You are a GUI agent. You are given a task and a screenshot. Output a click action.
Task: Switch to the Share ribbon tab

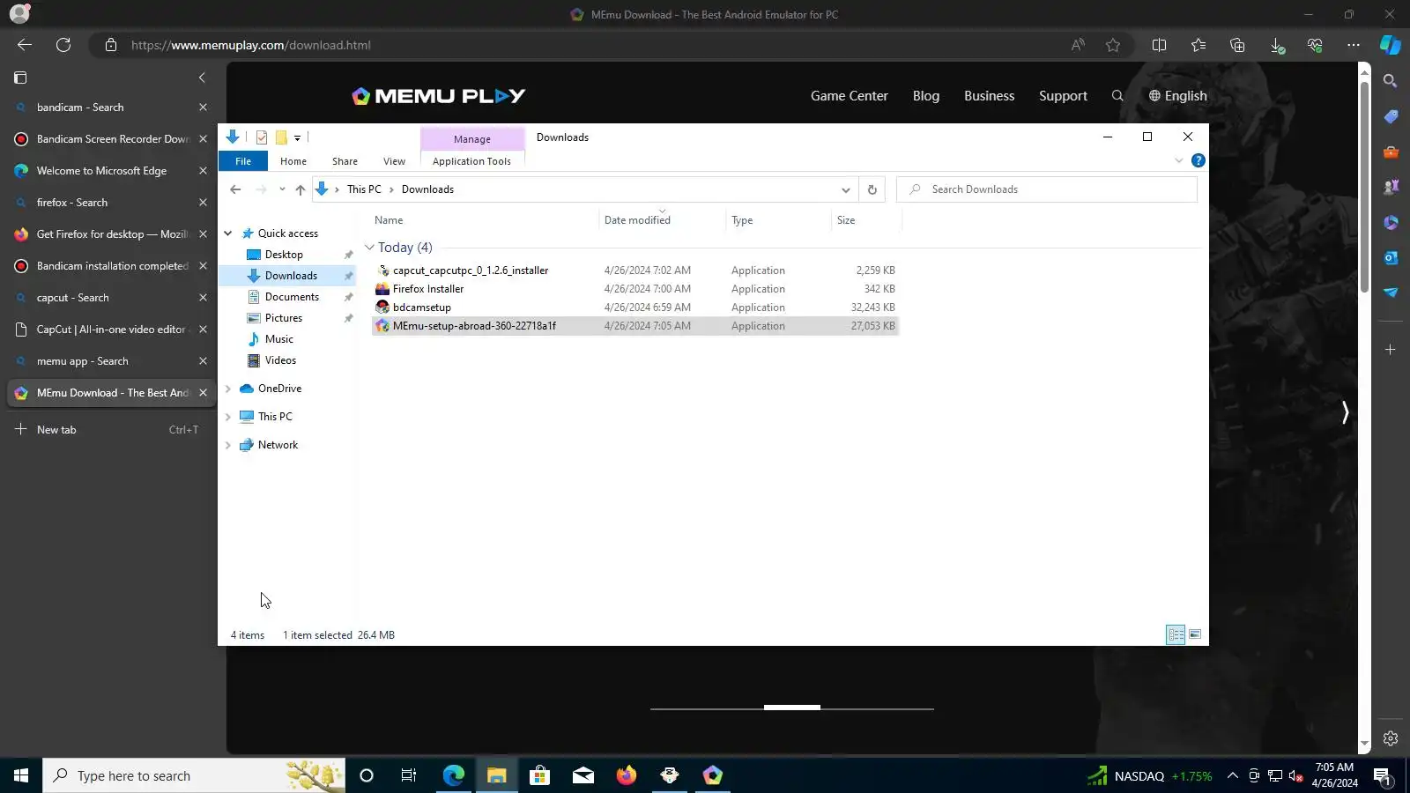345,161
